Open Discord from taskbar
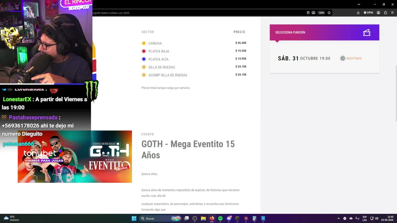The image size is (397, 223). click(x=229, y=218)
